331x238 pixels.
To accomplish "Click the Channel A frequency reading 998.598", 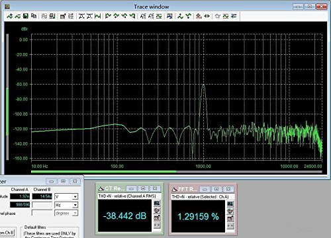I will click(x=20, y=205).
